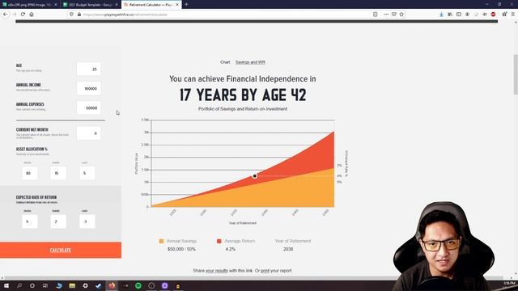The width and height of the screenshot is (518, 291).
Task: Click the 'your results' share link
Action: pos(217,271)
